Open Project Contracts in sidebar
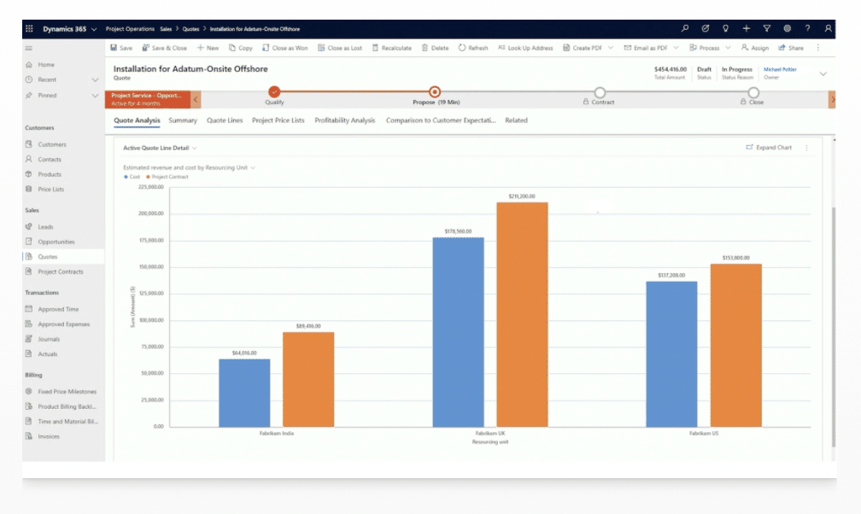The width and height of the screenshot is (861, 514). pyautogui.click(x=61, y=272)
